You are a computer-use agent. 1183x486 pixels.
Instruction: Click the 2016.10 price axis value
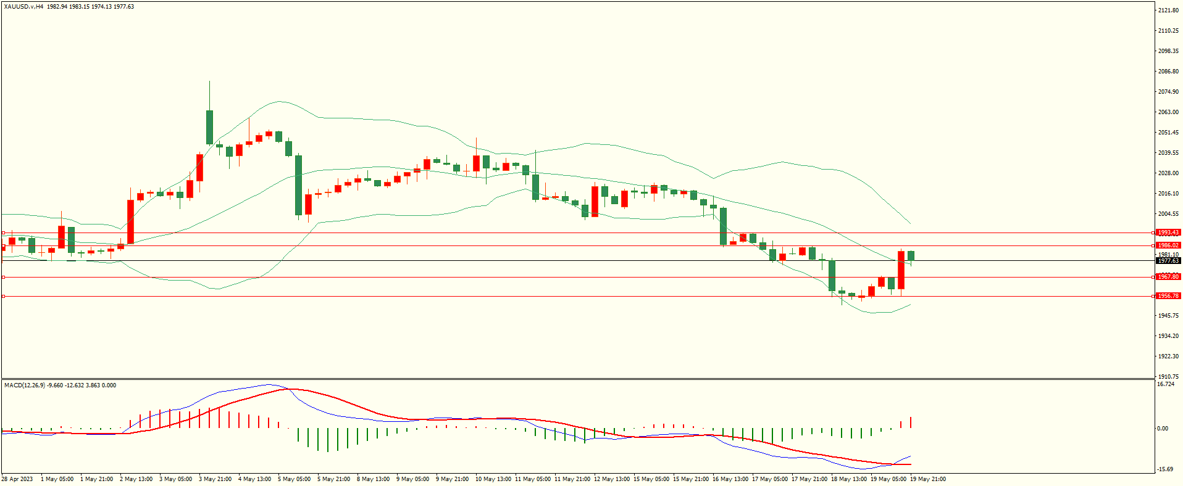(1168, 194)
